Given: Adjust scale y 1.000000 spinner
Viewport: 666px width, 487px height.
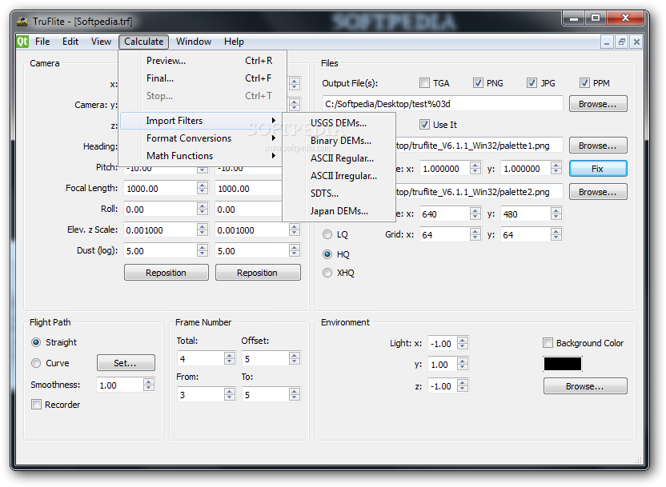Looking at the screenshot, I should (556, 169).
